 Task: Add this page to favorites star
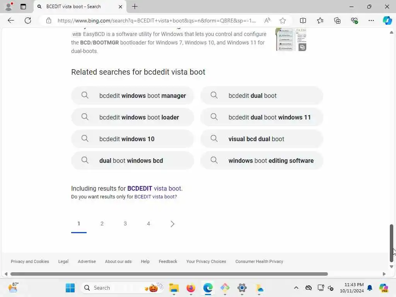283,20
